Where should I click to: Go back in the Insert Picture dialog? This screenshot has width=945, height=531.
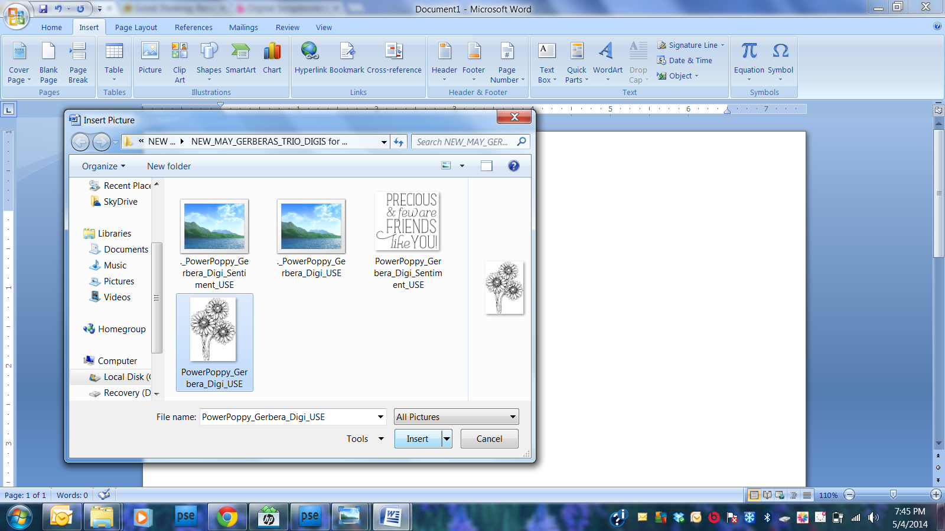[80, 142]
